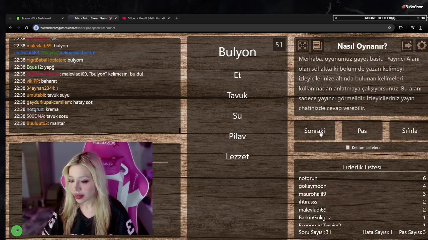428x240 pixels.
Task: Open the tab search chevron at top left
Action: tap(10, 18)
